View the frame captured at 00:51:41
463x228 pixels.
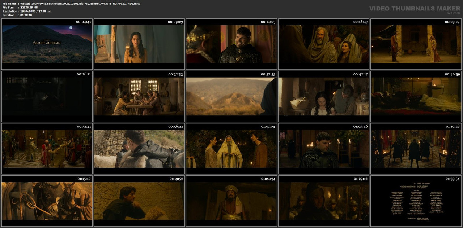pyautogui.click(x=47, y=149)
